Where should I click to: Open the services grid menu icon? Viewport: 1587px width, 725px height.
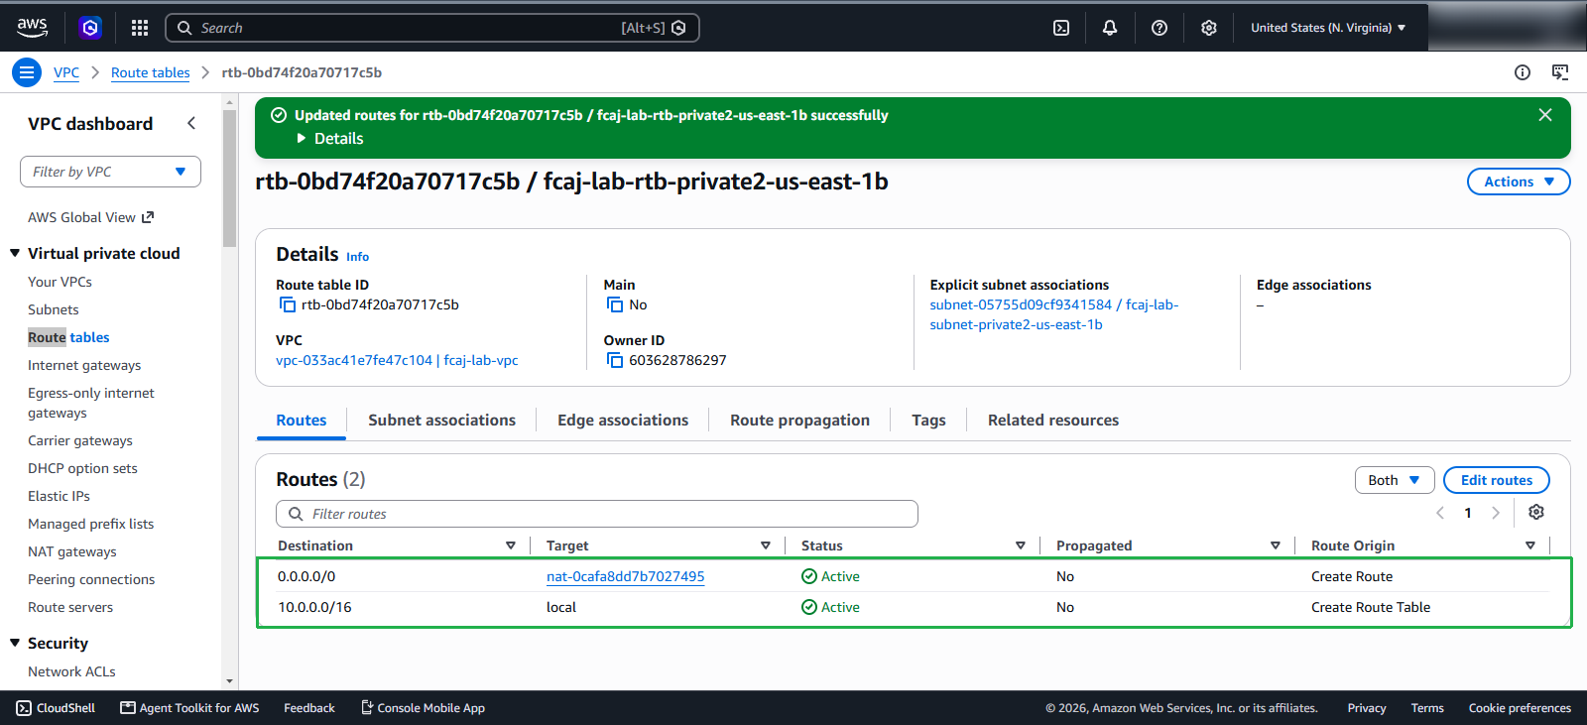click(x=140, y=28)
